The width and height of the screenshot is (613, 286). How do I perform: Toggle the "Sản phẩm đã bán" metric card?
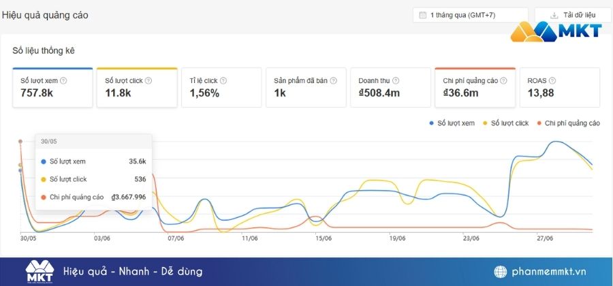tap(306, 88)
